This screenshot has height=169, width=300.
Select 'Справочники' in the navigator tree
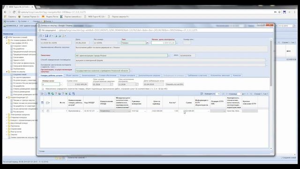[16, 129]
